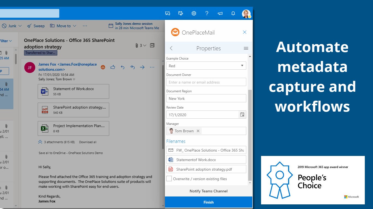Click the Filenames section heading
The image size is (373, 209).
[x=176, y=141]
